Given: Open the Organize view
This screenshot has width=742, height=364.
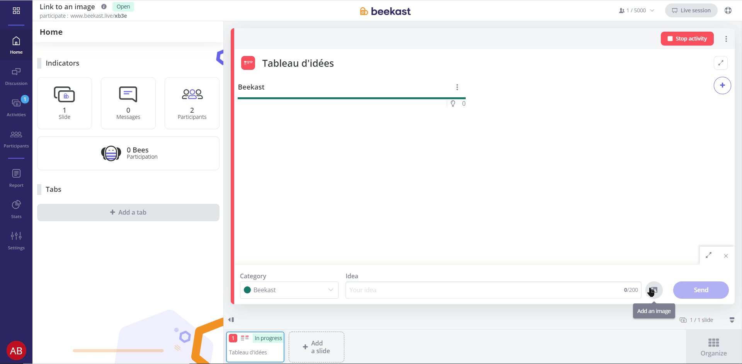Looking at the screenshot, I should click(714, 347).
